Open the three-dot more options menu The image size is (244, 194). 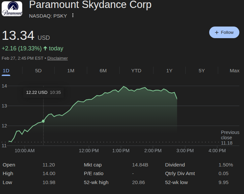(73, 15)
